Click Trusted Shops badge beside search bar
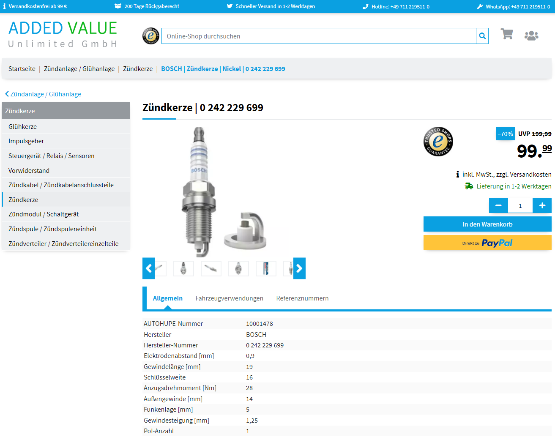This screenshot has width=555, height=437. click(x=151, y=36)
